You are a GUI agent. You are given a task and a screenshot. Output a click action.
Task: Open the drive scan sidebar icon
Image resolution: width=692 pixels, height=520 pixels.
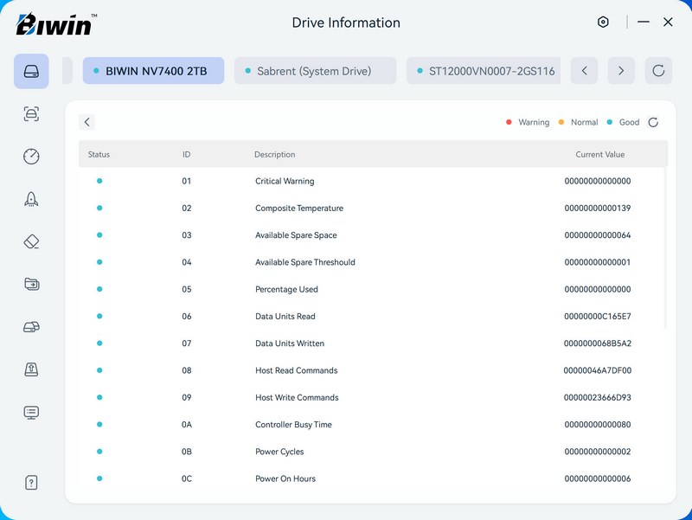coord(31,114)
